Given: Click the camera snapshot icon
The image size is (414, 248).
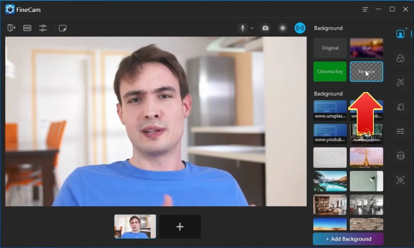Looking at the screenshot, I should pos(265,28).
